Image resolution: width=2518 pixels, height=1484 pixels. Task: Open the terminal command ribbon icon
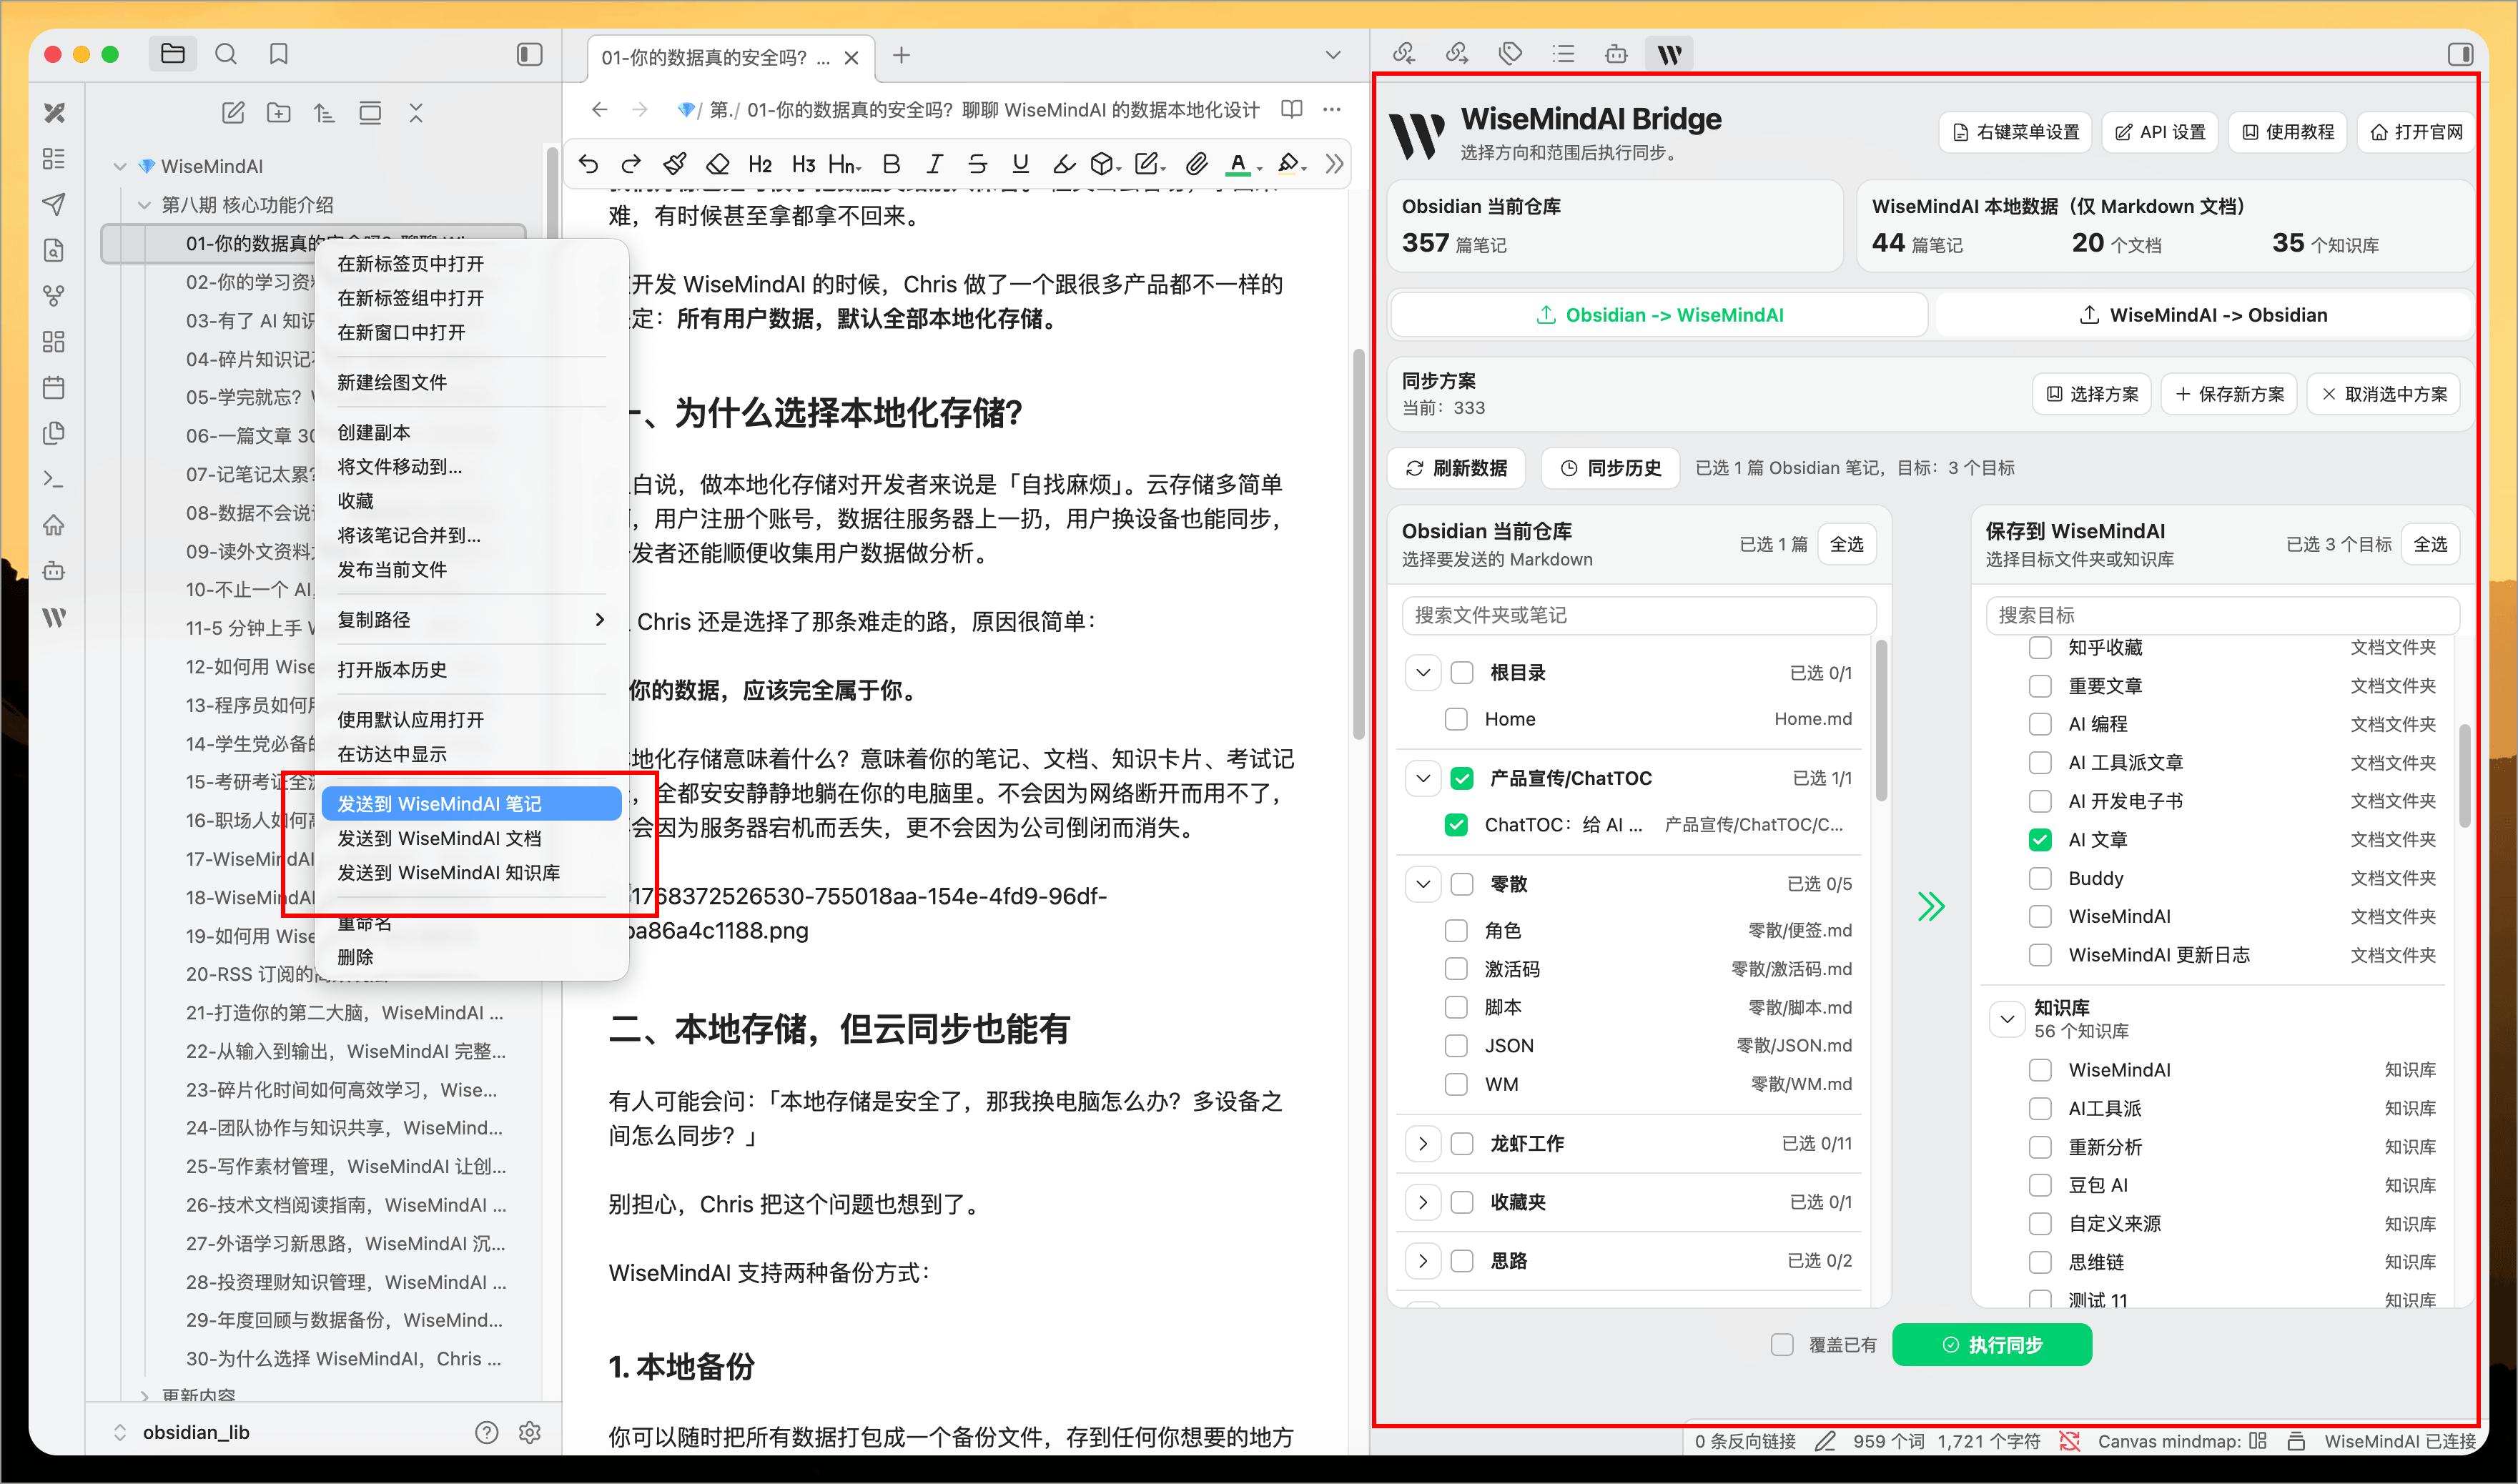tap(54, 480)
